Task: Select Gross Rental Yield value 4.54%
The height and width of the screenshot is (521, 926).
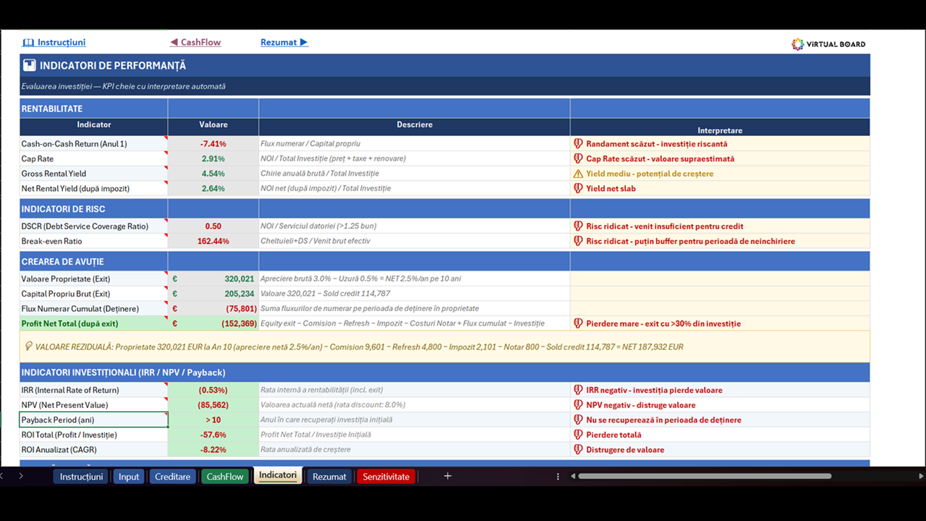Action: (x=213, y=174)
